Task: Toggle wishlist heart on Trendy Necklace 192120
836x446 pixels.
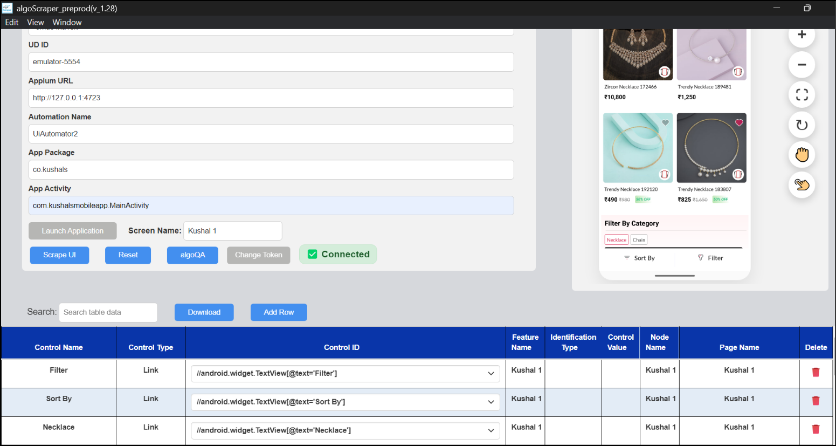Action: (x=666, y=123)
